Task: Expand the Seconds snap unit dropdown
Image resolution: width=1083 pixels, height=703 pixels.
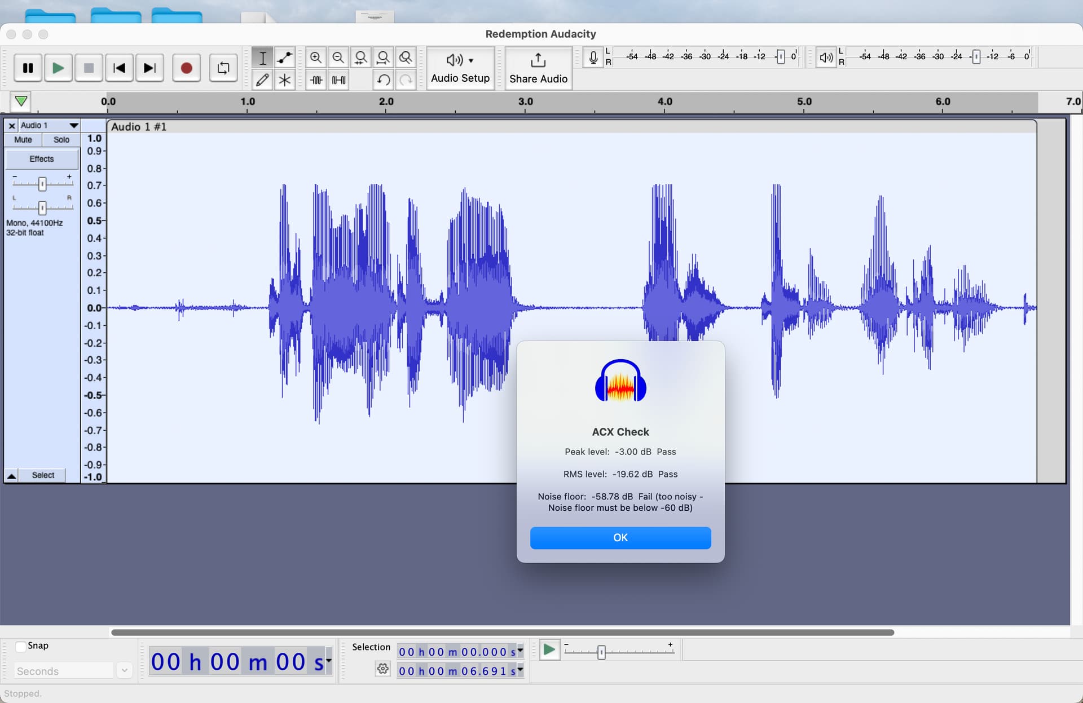Action: (x=124, y=671)
